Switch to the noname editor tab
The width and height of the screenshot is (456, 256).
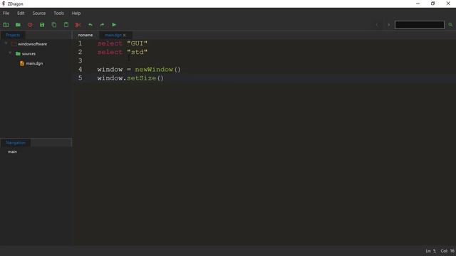[85, 35]
